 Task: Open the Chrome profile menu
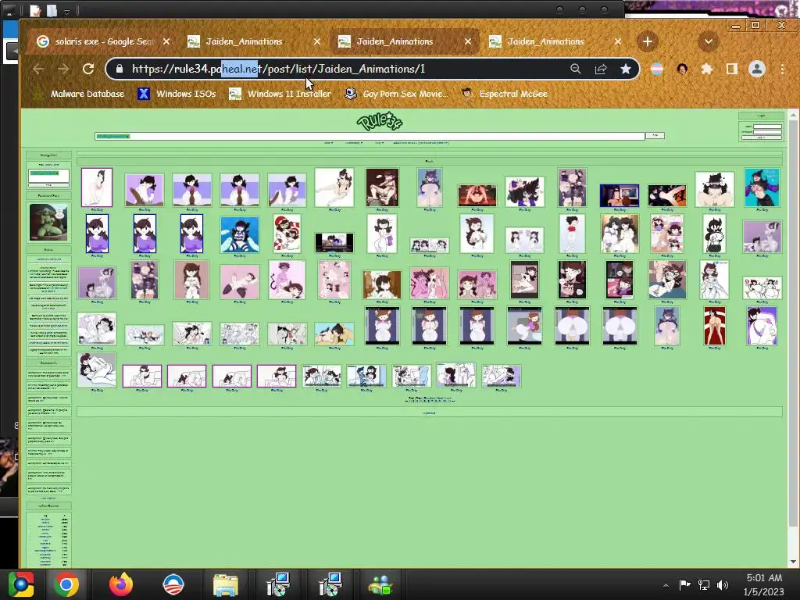(756, 69)
